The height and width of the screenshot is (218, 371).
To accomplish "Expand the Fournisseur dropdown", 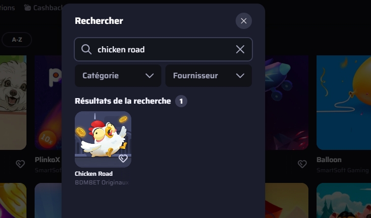I will point(209,76).
